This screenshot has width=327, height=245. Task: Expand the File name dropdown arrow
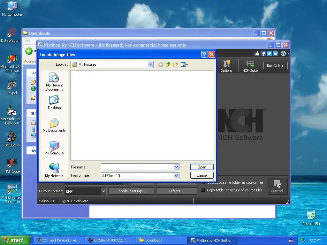pyautogui.click(x=176, y=167)
